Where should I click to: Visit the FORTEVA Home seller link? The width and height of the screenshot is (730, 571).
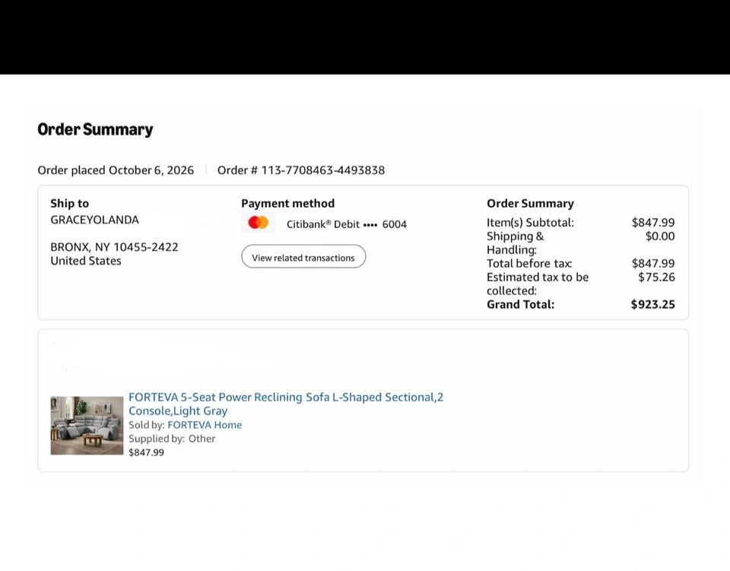pyautogui.click(x=205, y=425)
